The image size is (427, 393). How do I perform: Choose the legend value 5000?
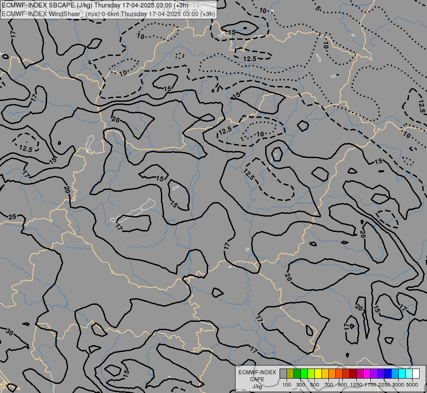point(412,385)
